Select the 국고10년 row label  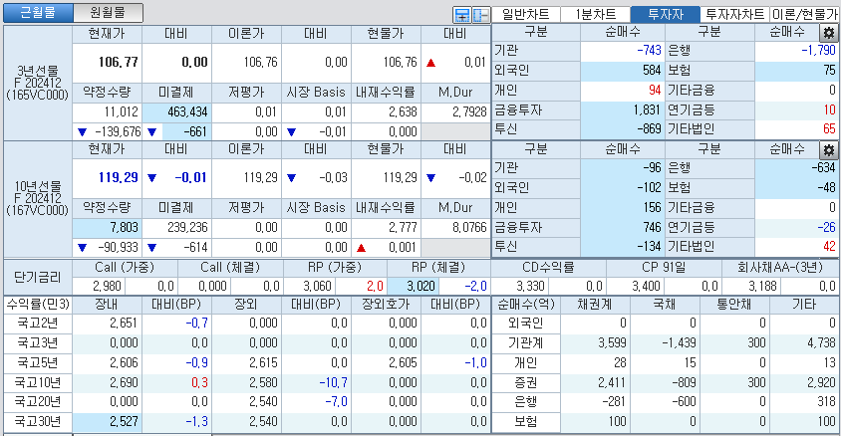(x=38, y=382)
